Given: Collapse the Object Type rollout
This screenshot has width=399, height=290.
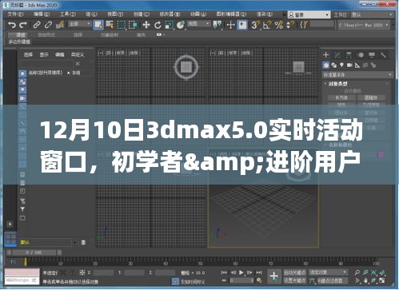Looking at the screenshot, I should tap(337, 84).
